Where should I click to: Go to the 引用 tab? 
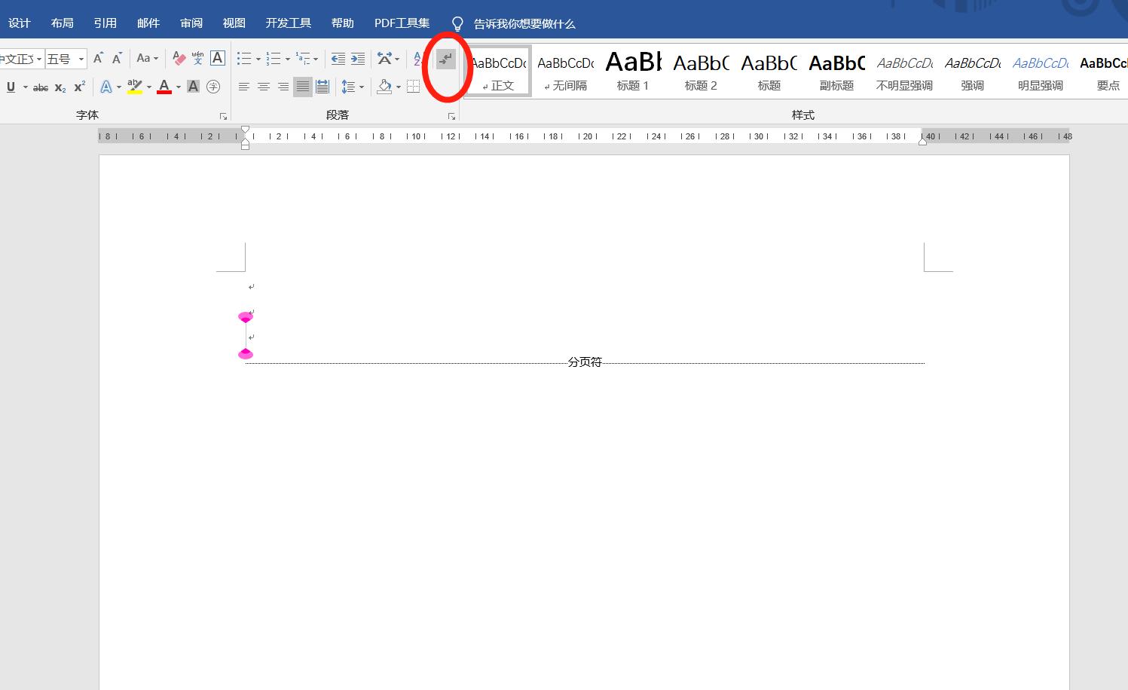coord(105,23)
